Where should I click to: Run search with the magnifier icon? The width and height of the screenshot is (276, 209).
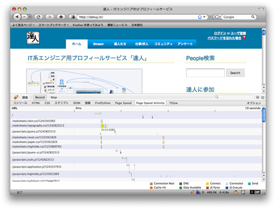tap(253, 17)
